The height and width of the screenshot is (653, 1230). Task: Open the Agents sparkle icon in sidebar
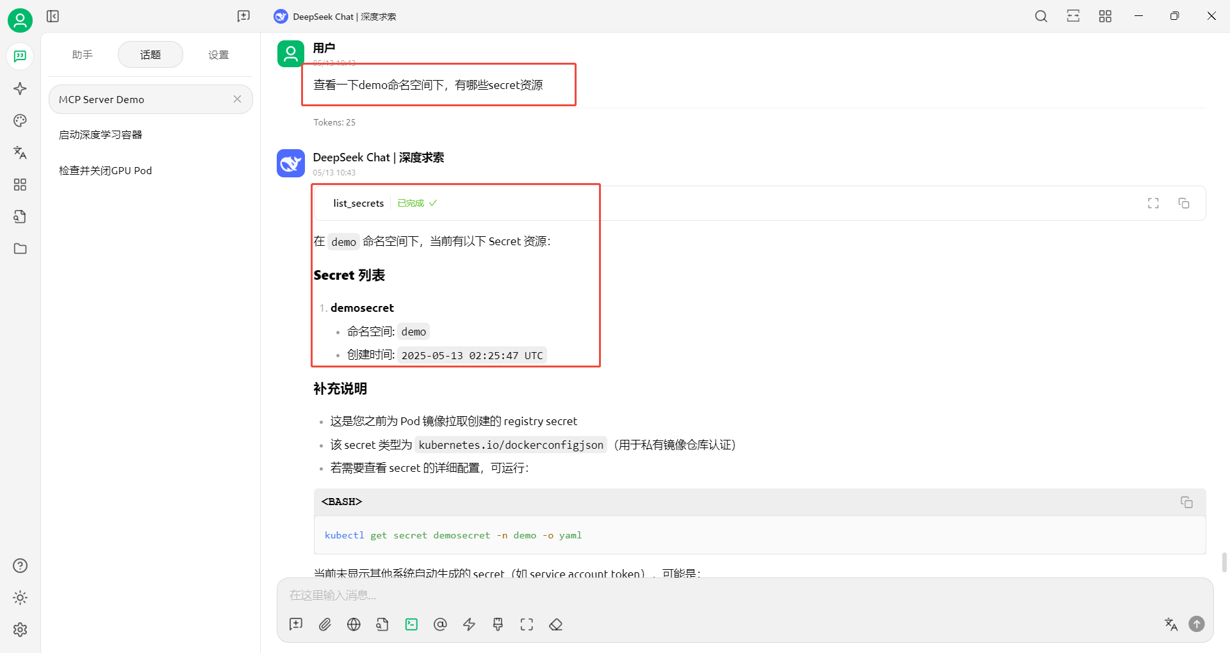[x=20, y=88]
